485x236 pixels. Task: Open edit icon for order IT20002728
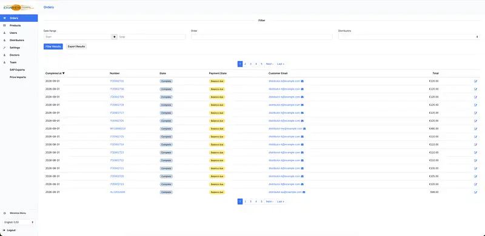point(475,105)
